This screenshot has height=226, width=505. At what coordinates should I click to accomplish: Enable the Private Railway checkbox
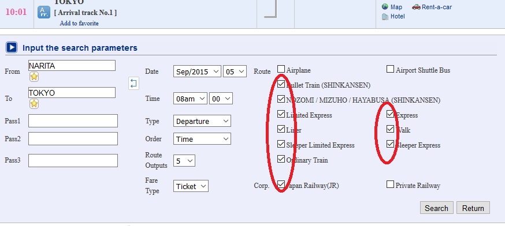pyautogui.click(x=391, y=184)
